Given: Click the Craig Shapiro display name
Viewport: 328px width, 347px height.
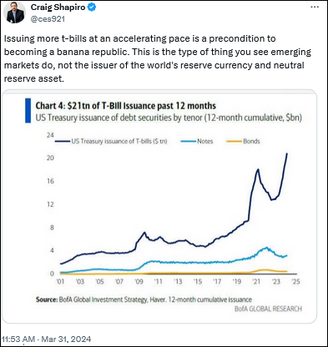Looking at the screenshot, I should coord(58,8).
